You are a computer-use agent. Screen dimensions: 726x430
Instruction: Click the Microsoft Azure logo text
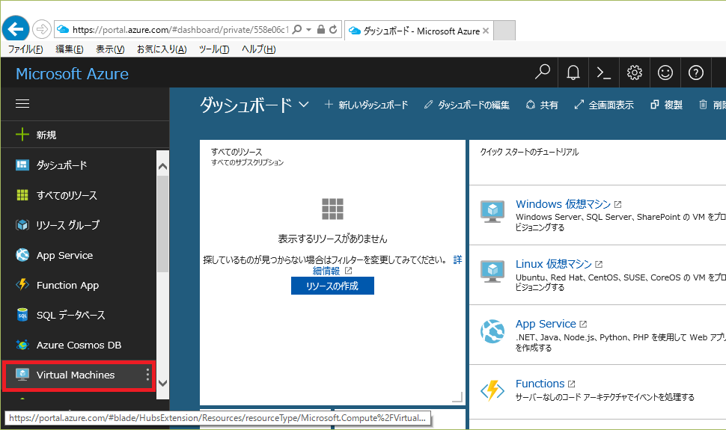click(x=73, y=73)
